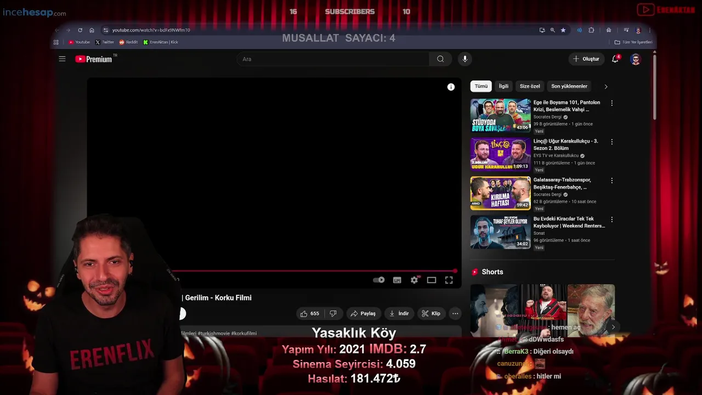702x395 pixels.
Task: Open more actions ellipsis under video
Action: (x=455, y=313)
